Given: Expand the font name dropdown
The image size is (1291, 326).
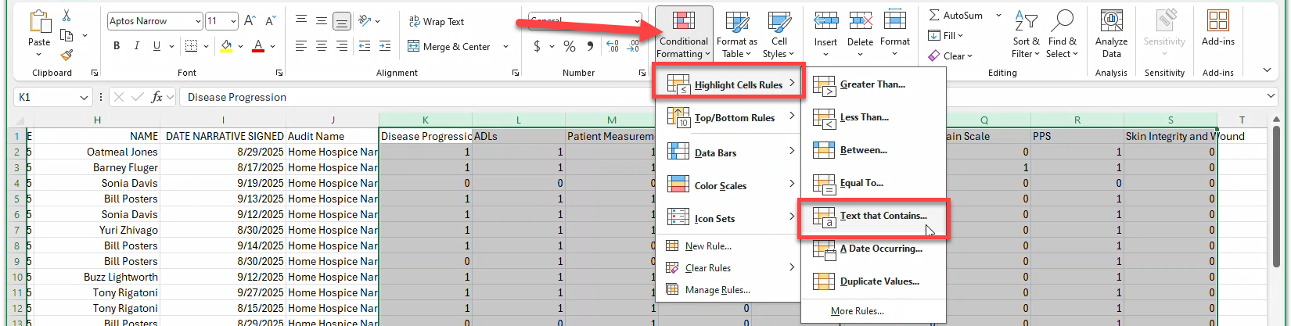Looking at the screenshot, I should [x=198, y=21].
